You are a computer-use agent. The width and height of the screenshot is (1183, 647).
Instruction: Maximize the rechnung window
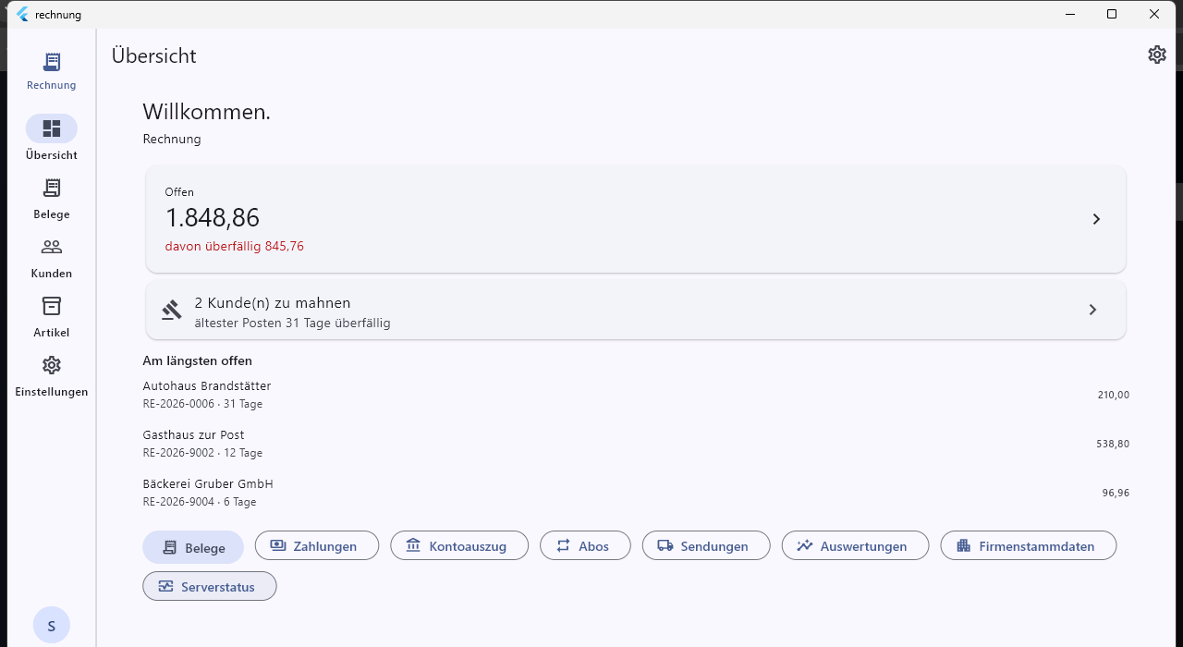coord(1112,14)
